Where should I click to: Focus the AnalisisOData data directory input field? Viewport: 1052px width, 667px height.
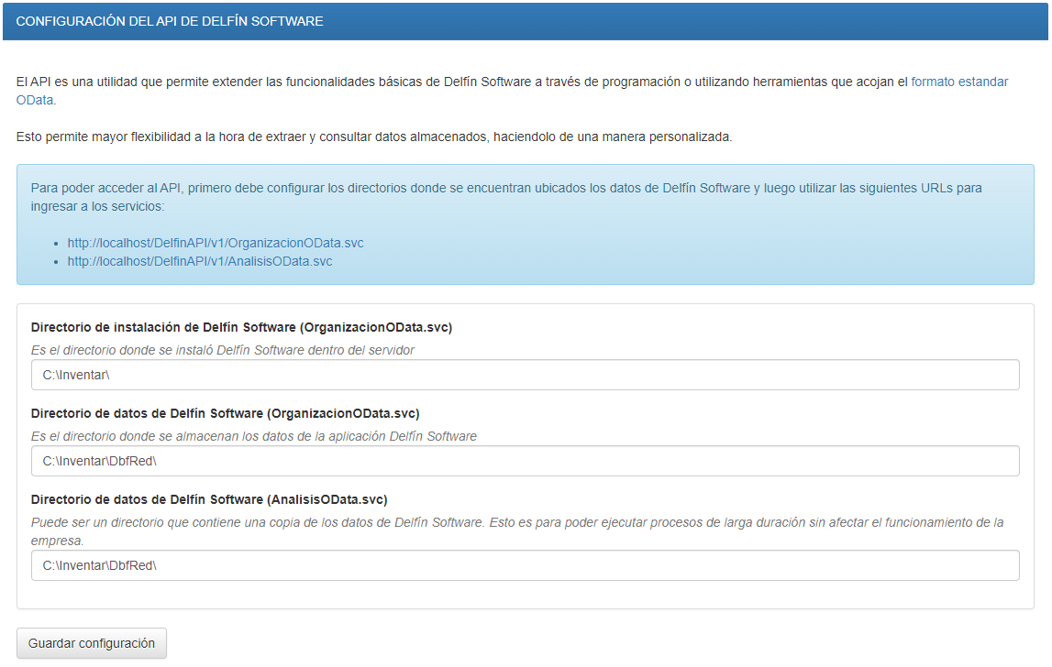coord(525,565)
